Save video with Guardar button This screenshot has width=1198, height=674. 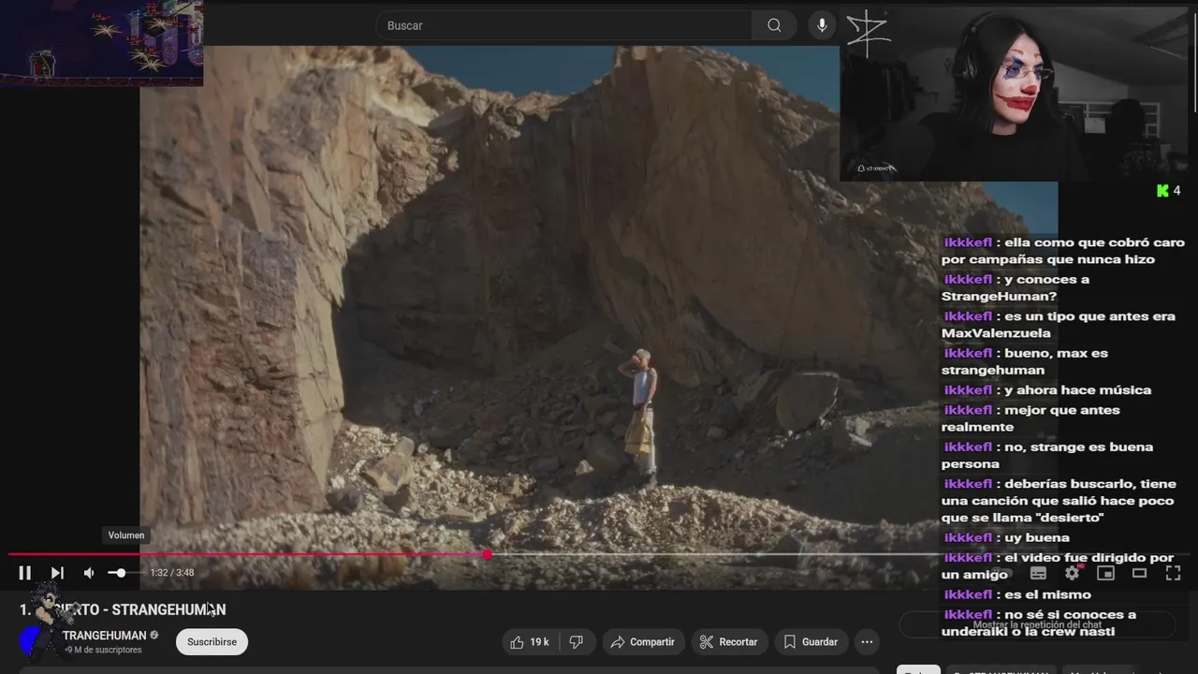(811, 642)
